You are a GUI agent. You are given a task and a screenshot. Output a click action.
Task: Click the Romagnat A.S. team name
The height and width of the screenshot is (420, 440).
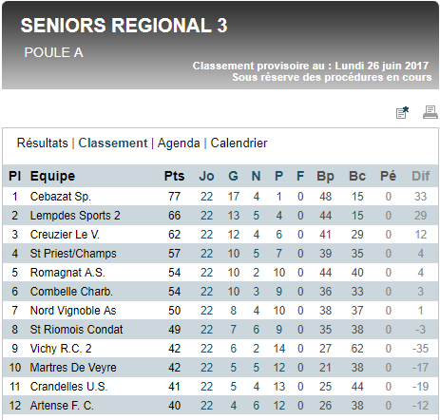tap(67, 273)
